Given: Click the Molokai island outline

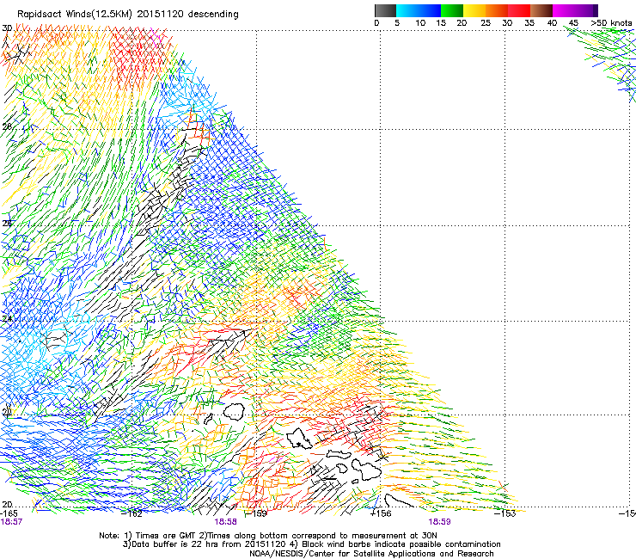Looking at the screenshot, I should (339, 455).
